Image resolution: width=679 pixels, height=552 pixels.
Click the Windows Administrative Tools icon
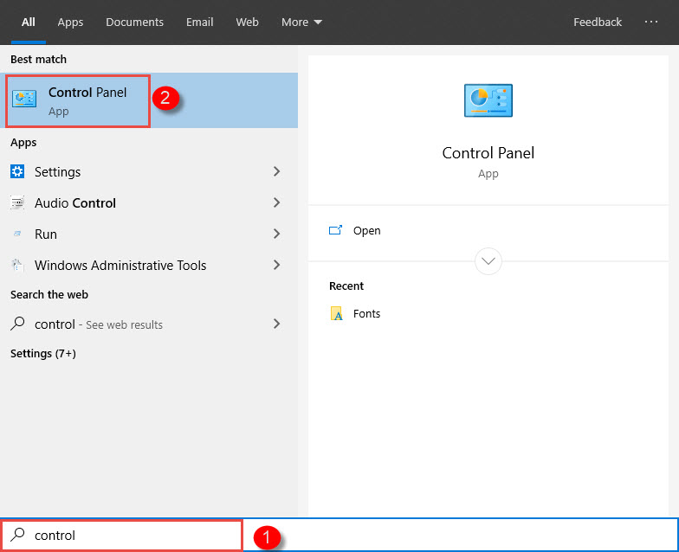pos(17,266)
